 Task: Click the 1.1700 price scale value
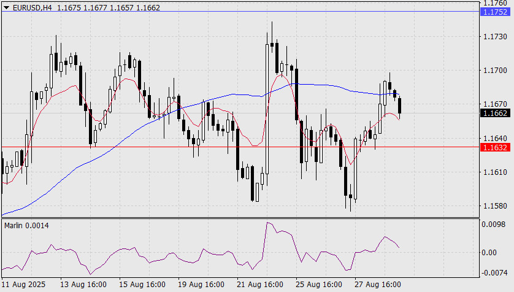pos(495,71)
